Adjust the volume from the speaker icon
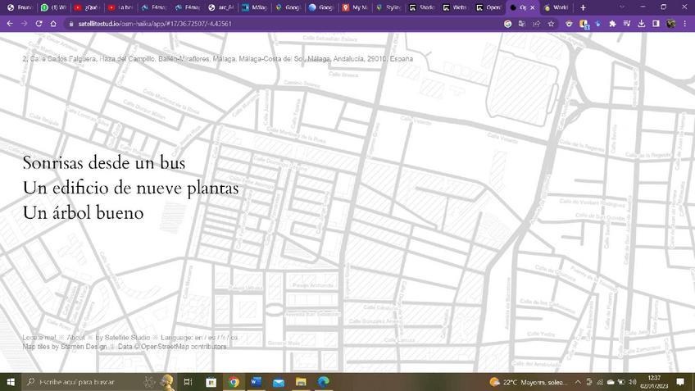This screenshot has height=391, width=695. (x=633, y=382)
